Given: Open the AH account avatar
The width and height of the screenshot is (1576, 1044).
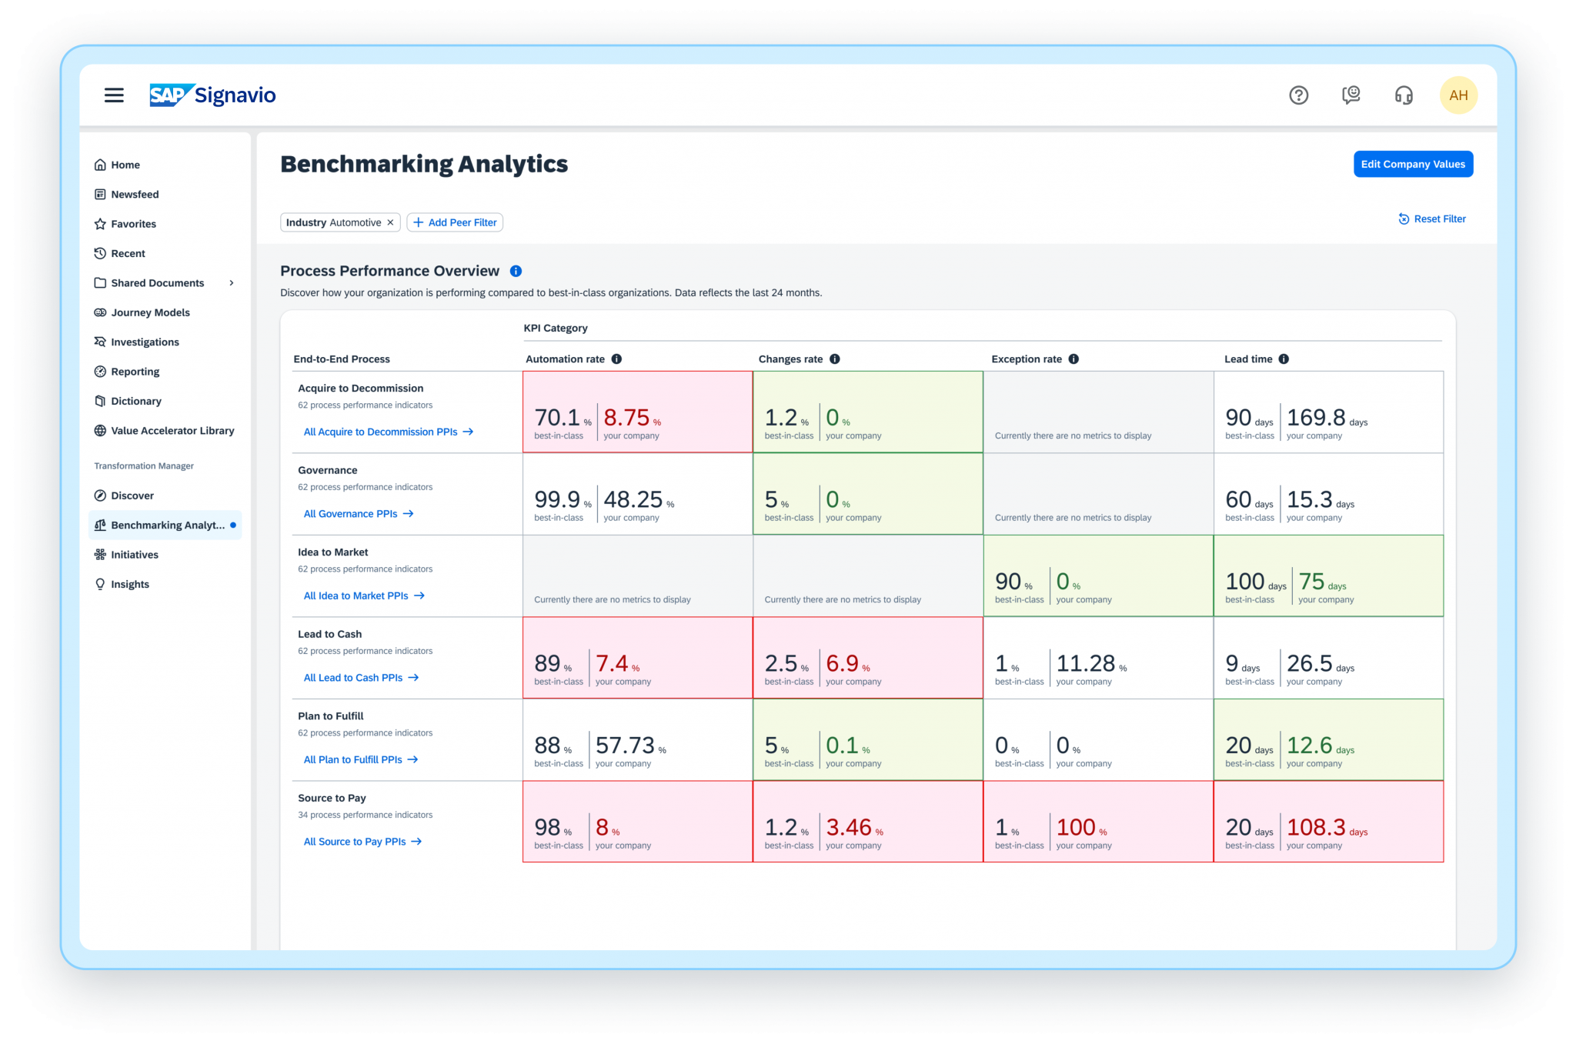Looking at the screenshot, I should pyautogui.click(x=1458, y=95).
